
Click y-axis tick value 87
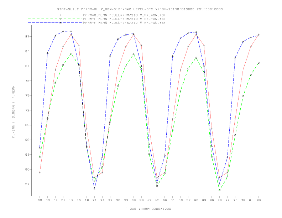tap(27, 37)
